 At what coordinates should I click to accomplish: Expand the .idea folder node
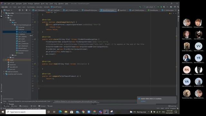point(6,15)
